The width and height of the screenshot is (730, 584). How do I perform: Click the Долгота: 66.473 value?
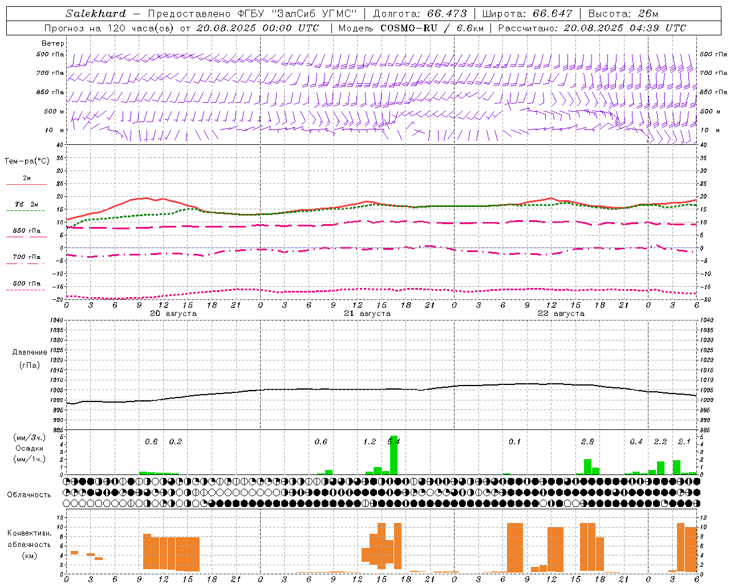[x=420, y=14]
